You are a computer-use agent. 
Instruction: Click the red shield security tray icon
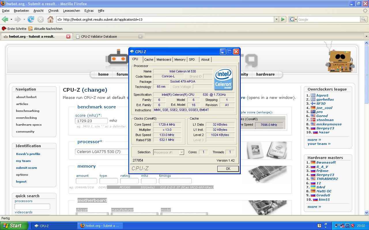(x=353, y=226)
